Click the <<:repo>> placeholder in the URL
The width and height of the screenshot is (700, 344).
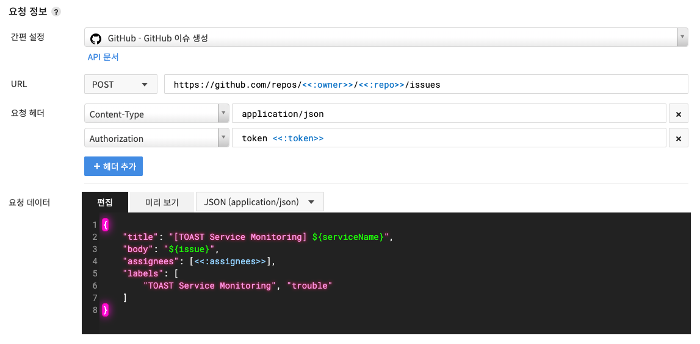(381, 85)
